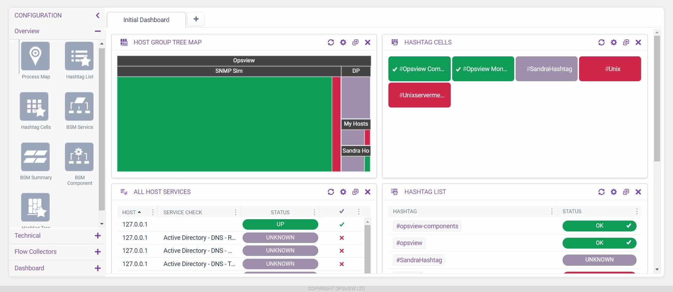The image size is (673, 292).
Task: Refresh the Host Group Tree Map panel
Action: [x=331, y=42]
